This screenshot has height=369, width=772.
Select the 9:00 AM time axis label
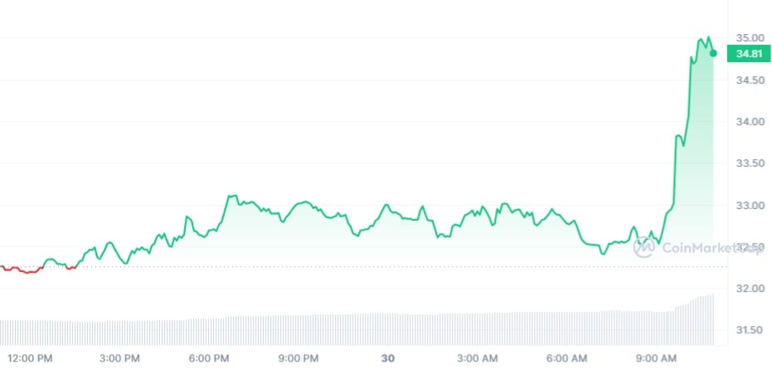[x=656, y=358]
